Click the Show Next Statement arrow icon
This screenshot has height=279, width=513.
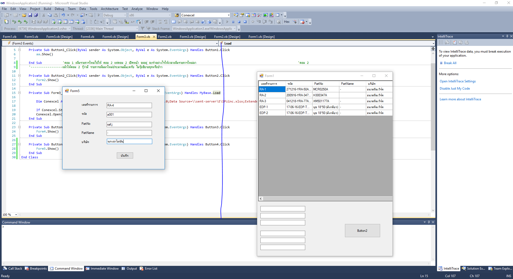point(253,22)
